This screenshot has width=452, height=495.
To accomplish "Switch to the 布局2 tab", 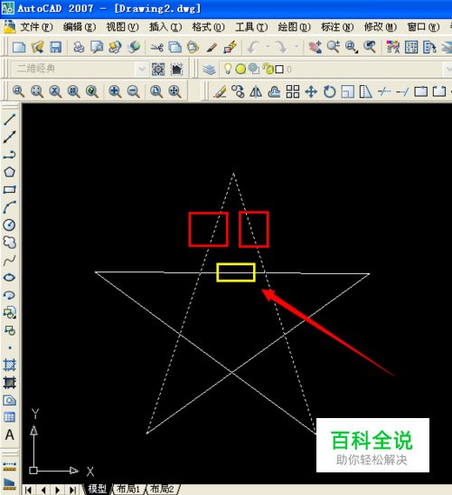I will [x=162, y=489].
